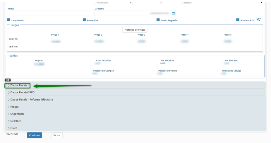Check the Aceita Sugestão option
The height and width of the screenshot is (143, 271).
click(158, 20)
